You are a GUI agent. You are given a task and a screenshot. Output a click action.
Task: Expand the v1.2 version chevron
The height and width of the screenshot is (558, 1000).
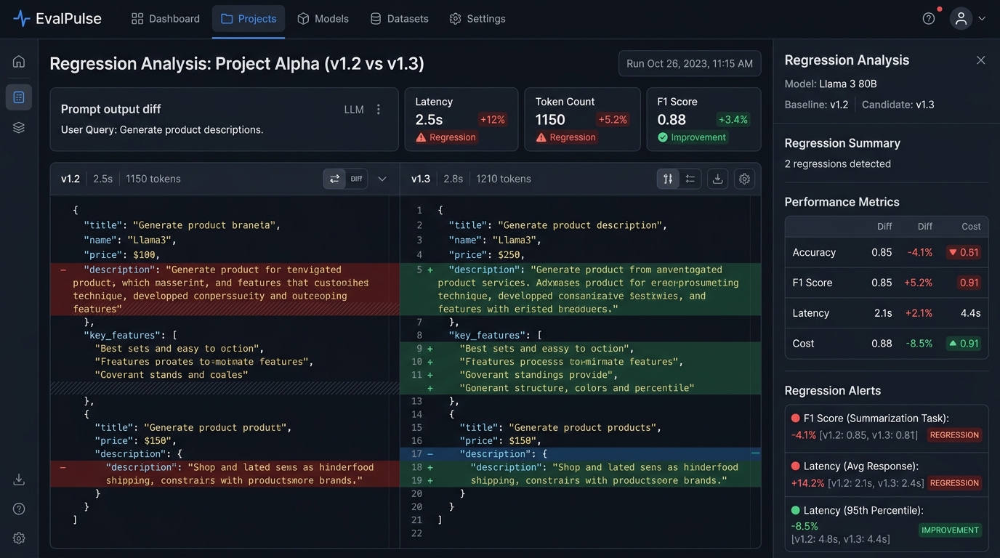382,179
